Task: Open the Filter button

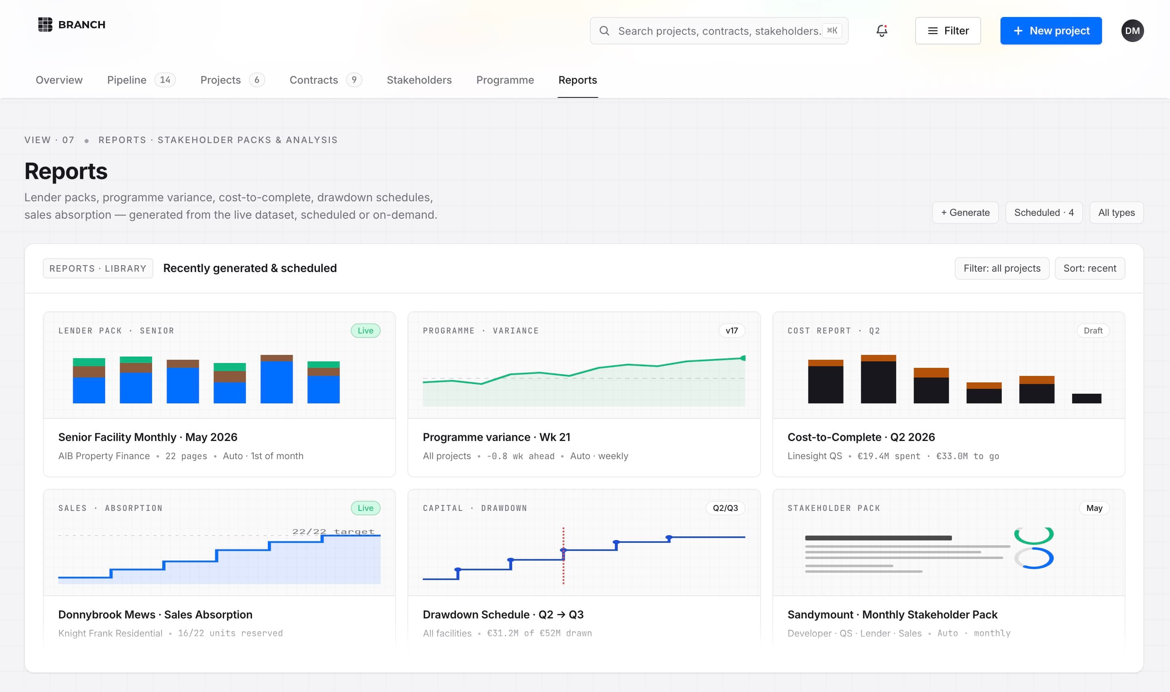Action: pos(947,31)
